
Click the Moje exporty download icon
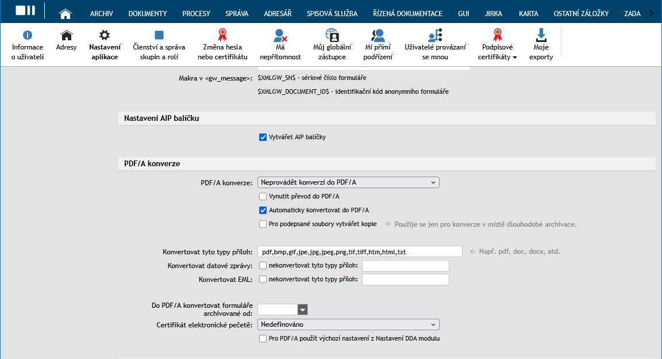(541, 36)
